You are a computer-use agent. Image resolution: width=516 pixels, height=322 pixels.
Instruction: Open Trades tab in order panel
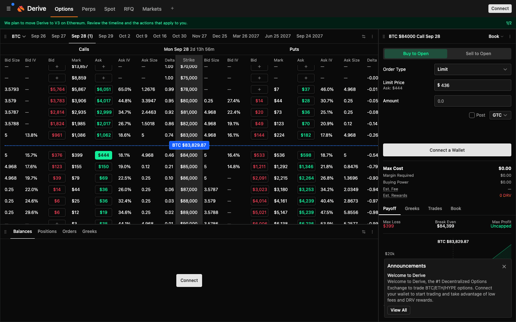435,209
